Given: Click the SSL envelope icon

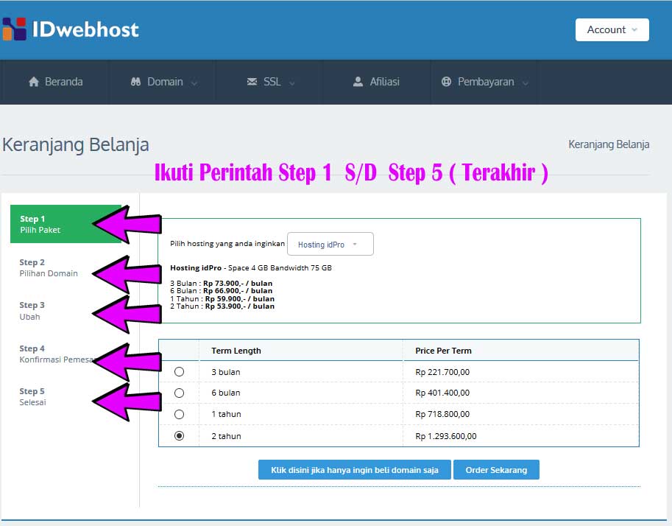Looking at the screenshot, I should [252, 82].
